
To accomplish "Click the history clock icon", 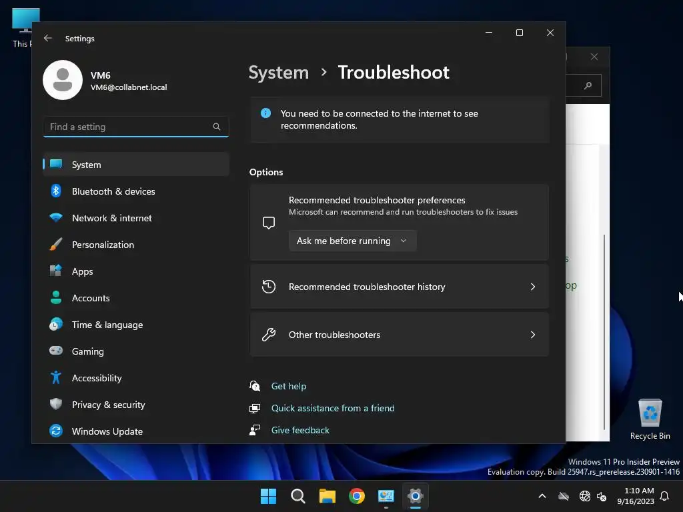I will click(x=269, y=287).
